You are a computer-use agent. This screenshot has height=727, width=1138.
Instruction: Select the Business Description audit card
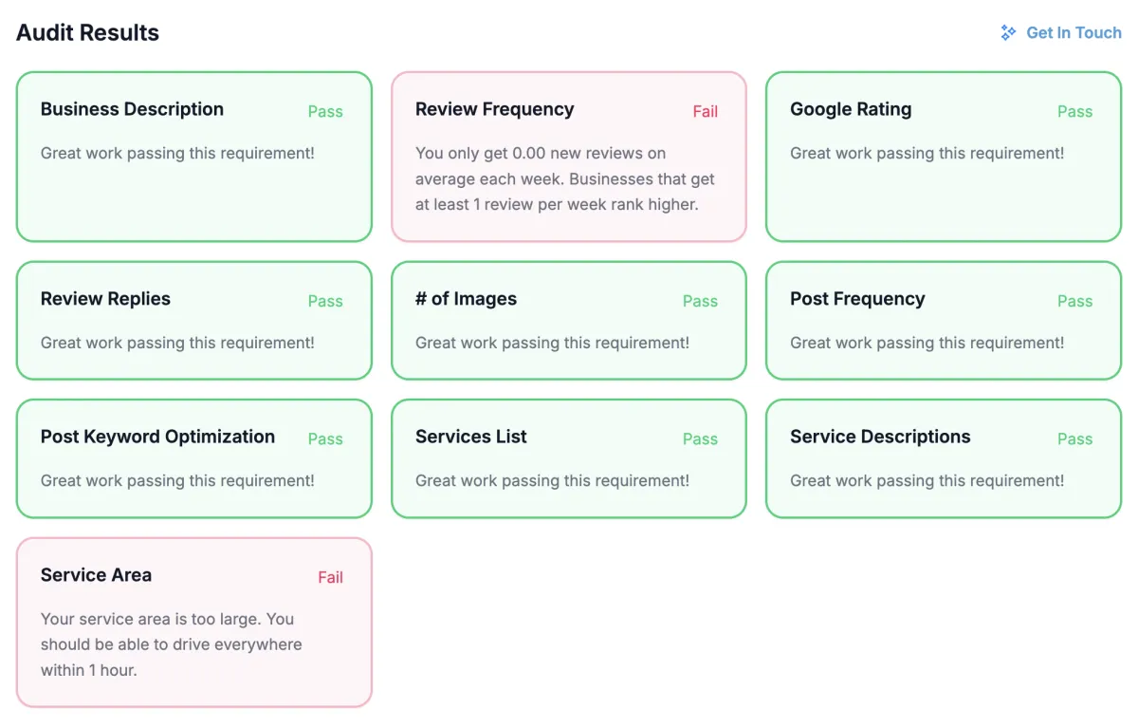tap(194, 157)
